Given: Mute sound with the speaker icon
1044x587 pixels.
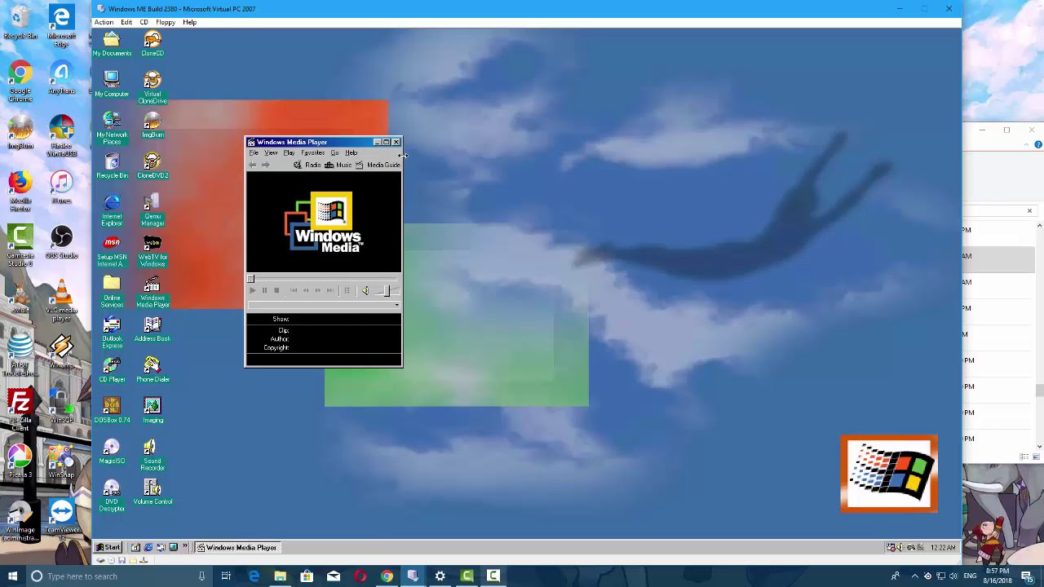Looking at the screenshot, I should coord(365,290).
